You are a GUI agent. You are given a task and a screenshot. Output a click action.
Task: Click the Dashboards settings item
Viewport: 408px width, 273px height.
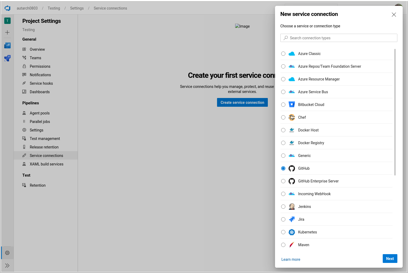pos(46,92)
